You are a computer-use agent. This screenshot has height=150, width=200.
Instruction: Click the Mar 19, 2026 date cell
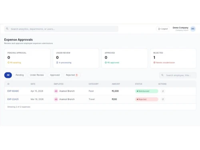coord(37,99)
